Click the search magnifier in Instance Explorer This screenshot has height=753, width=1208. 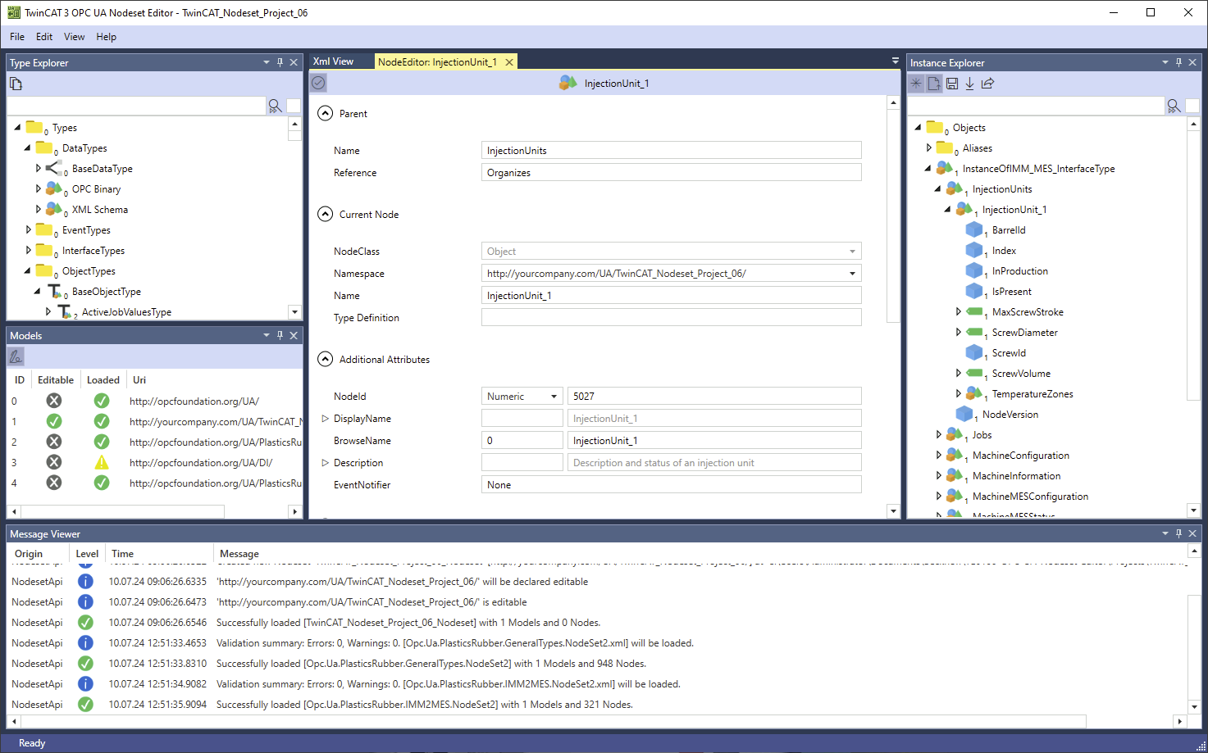point(1174,106)
